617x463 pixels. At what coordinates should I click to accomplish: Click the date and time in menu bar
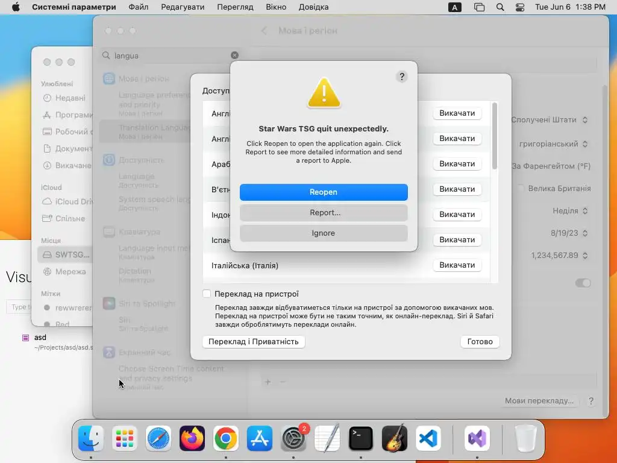570,7
